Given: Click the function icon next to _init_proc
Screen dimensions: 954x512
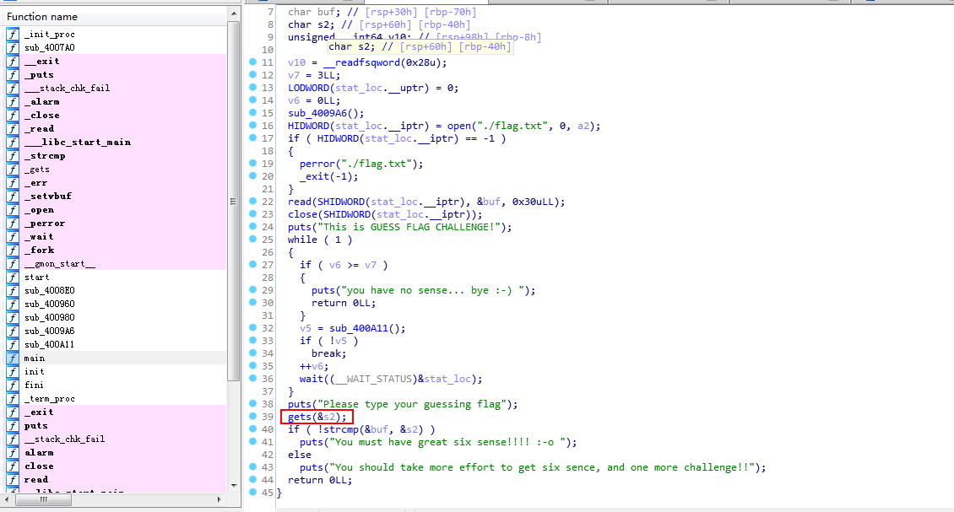Looking at the screenshot, I should tap(13, 34).
